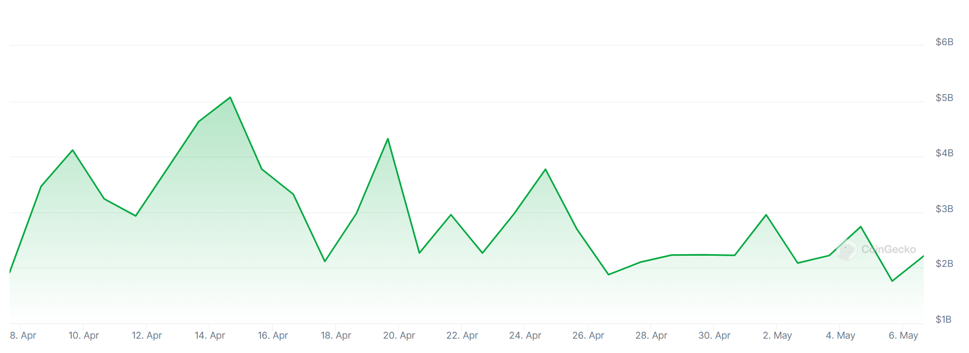Click the line's dip near 18. Apr

(x=325, y=261)
